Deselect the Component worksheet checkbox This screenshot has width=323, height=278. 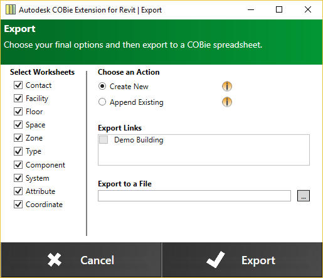tap(18, 165)
